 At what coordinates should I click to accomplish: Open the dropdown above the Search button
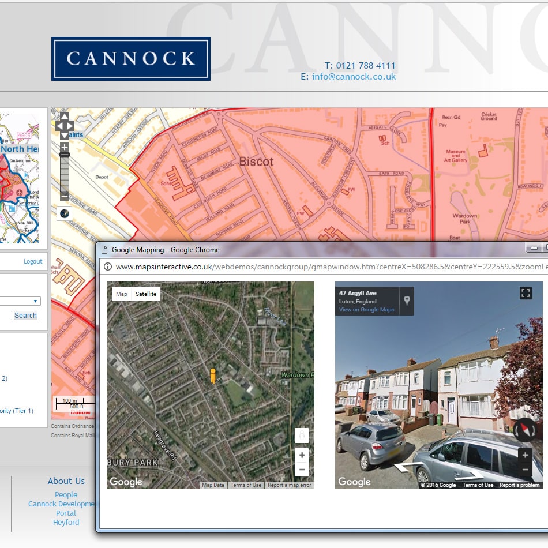pyautogui.click(x=20, y=301)
